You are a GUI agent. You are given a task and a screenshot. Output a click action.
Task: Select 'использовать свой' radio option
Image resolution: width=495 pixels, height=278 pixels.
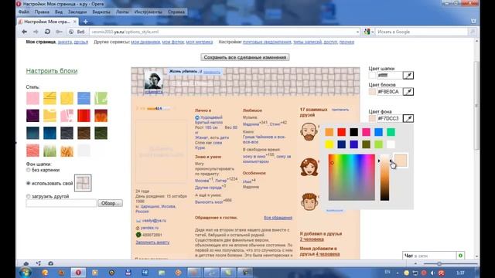tap(28, 183)
